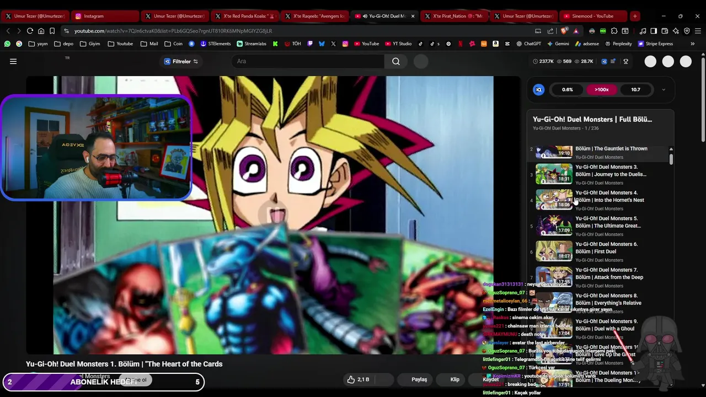This screenshot has width=706, height=397.
Task: Open a new browser tab
Action: point(635,16)
